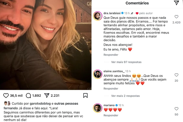Open dra.larabissi's profile picture
Image resolution: width=183 pixels, height=122 pixels.
tap(98, 16)
